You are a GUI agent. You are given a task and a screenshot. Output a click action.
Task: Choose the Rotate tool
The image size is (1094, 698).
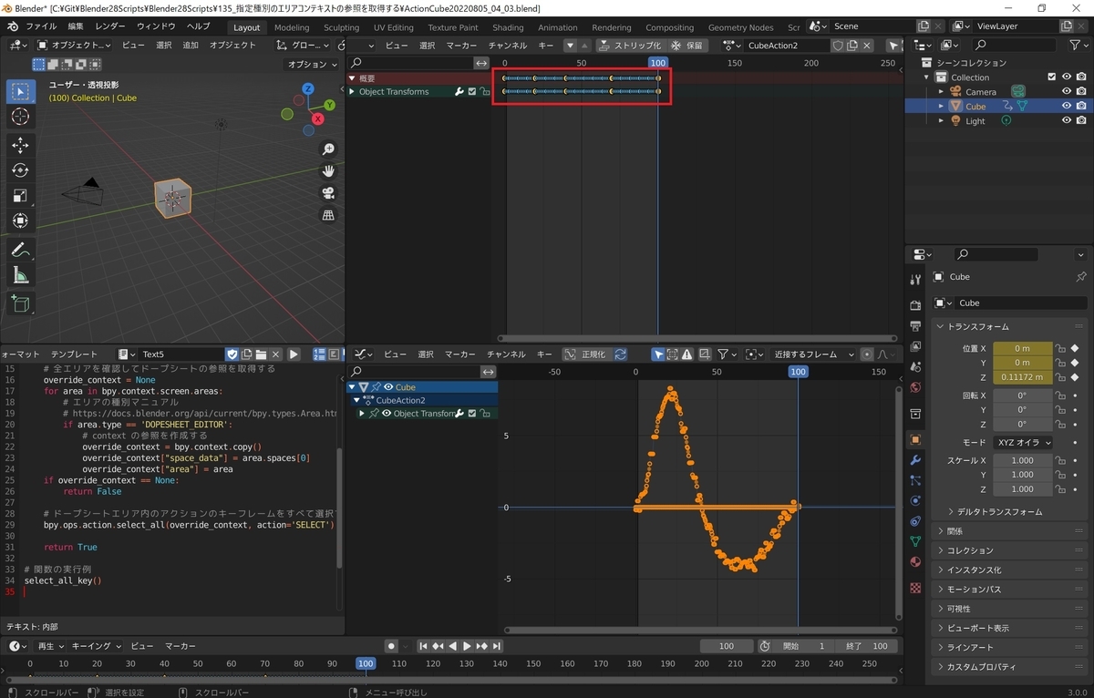tap(20, 170)
